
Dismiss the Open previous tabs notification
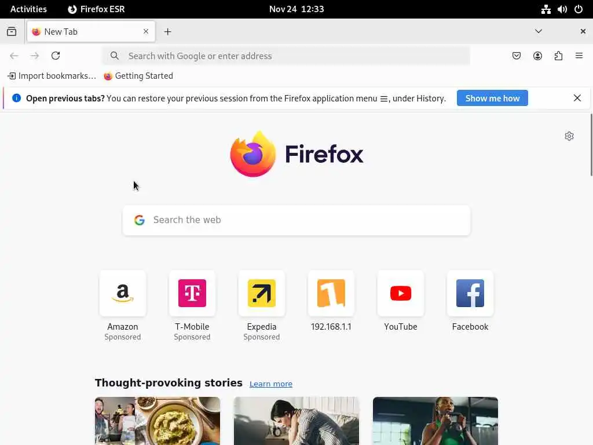click(x=577, y=98)
